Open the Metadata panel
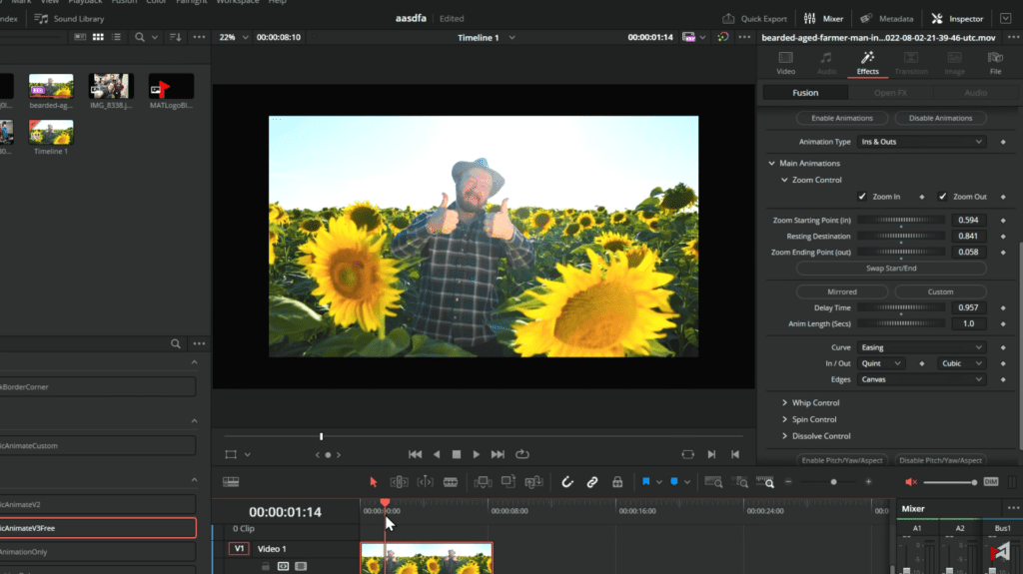The width and height of the screenshot is (1023, 574). pos(887,18)
